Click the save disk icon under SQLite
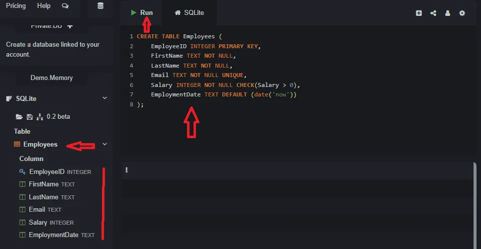Viewport: 481px width, 249px height. pyautogui.click(x=29, y=117)
